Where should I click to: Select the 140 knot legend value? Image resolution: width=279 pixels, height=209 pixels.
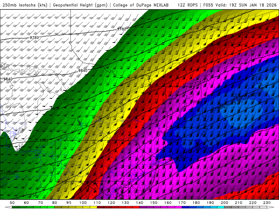tap(140, 203)
